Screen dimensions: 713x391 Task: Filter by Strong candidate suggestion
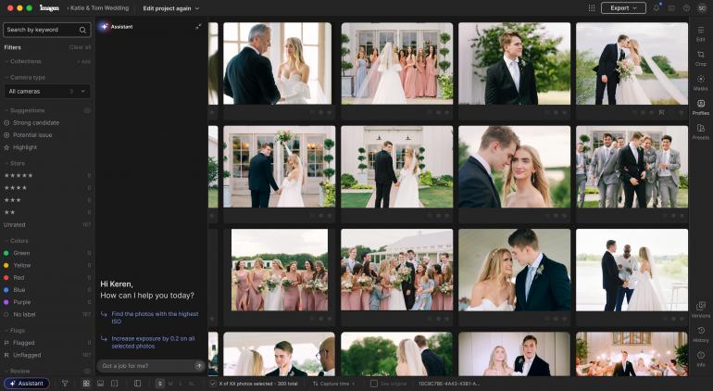click(31, 123)
